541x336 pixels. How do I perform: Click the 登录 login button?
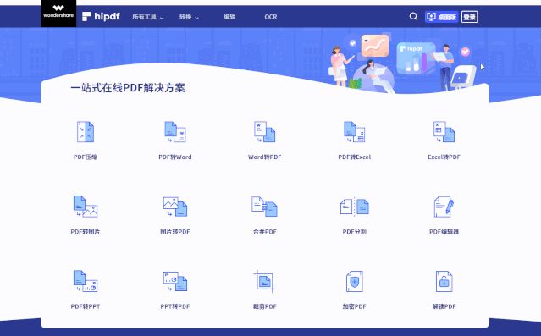(x=469, y=17)
